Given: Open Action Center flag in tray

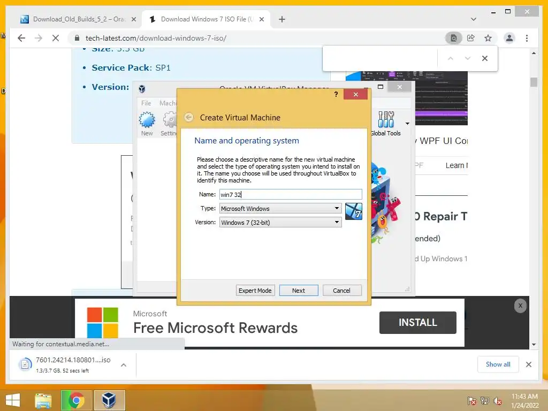Looking at the screenshot, I should point(471,401).
